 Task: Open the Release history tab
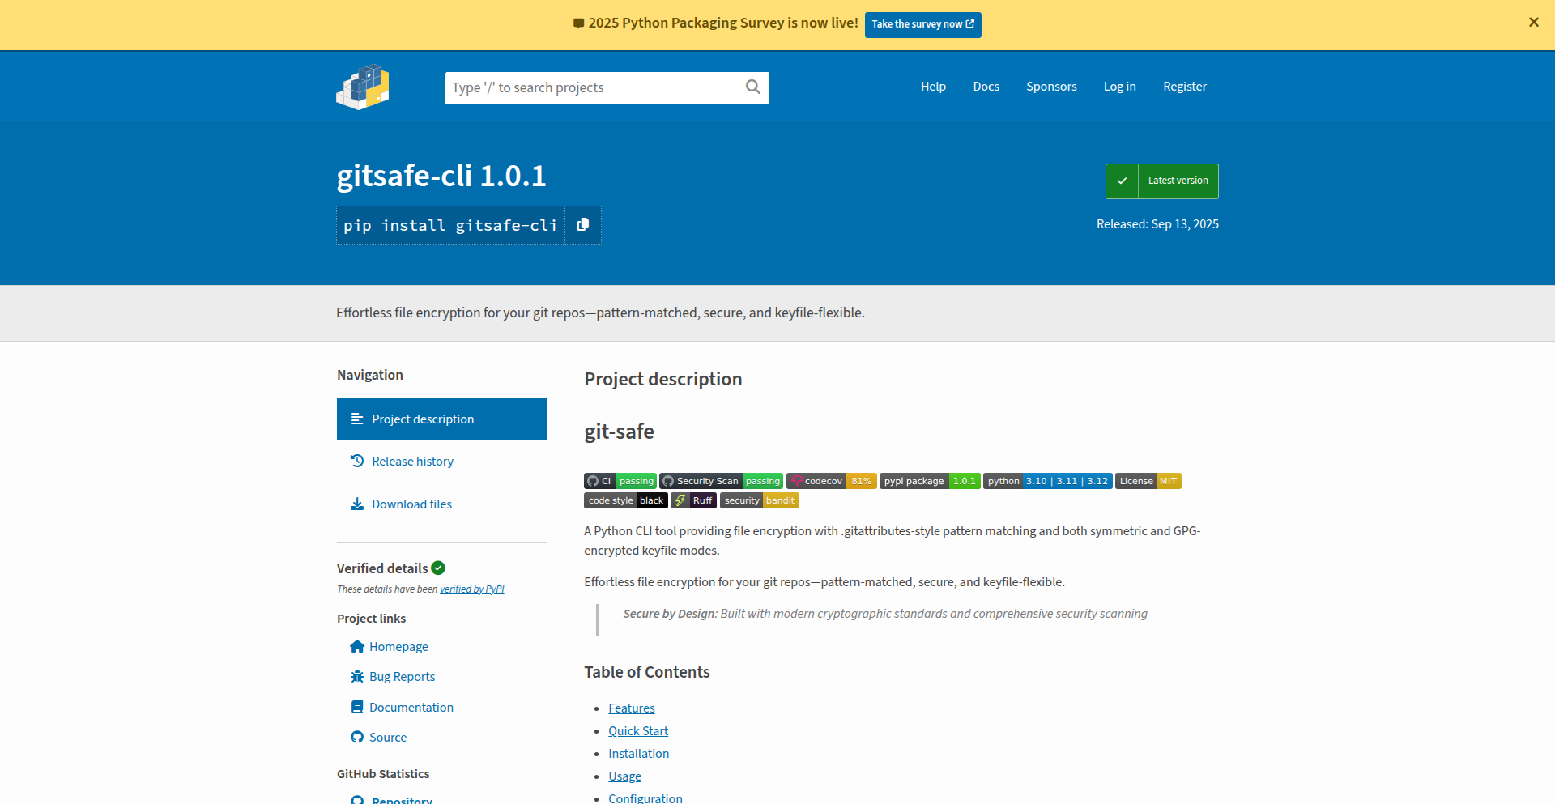(412, 462)
